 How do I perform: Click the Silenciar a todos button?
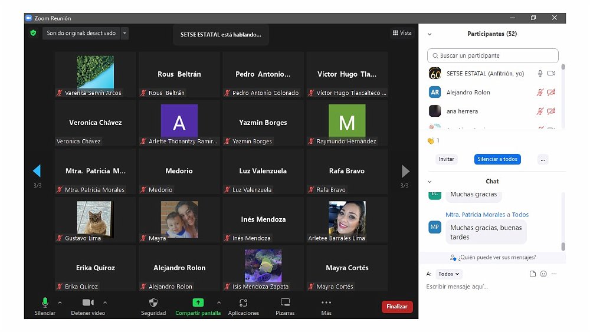(497, 159)
